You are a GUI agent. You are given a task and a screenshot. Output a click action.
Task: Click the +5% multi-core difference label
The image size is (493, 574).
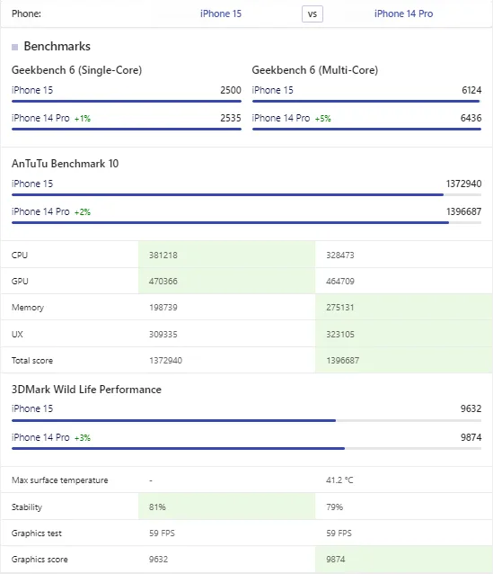click(x=323, y=119)
